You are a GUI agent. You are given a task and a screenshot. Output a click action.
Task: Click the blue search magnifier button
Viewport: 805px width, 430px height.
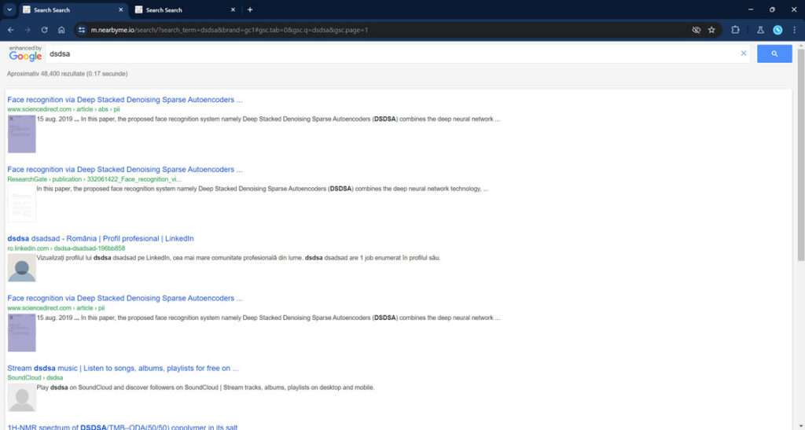click(774, 53)
